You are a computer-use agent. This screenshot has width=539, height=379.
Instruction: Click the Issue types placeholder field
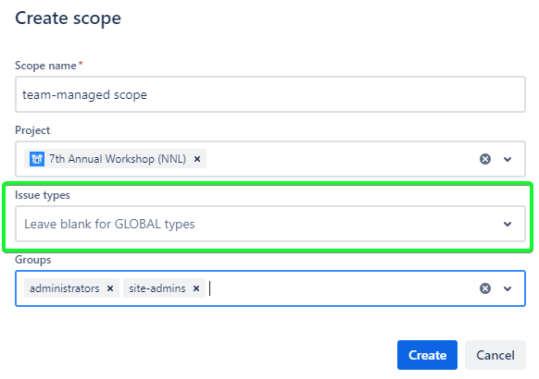pyautogui.click(x=270, y=224)
